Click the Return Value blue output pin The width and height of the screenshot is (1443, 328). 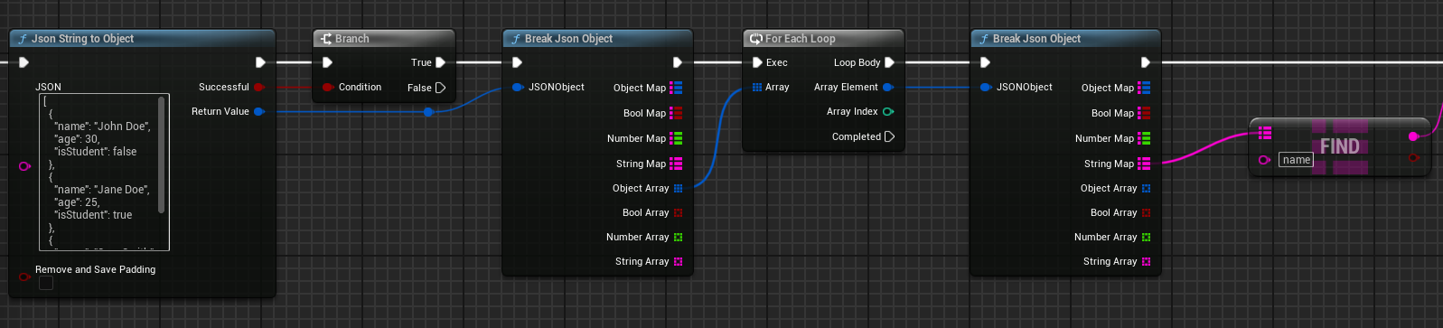[x=259, y=111]
